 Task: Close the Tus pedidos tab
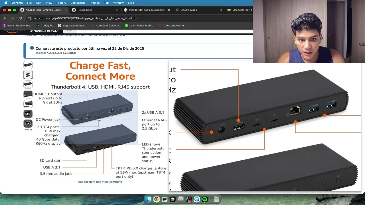[x=117, y=10]
